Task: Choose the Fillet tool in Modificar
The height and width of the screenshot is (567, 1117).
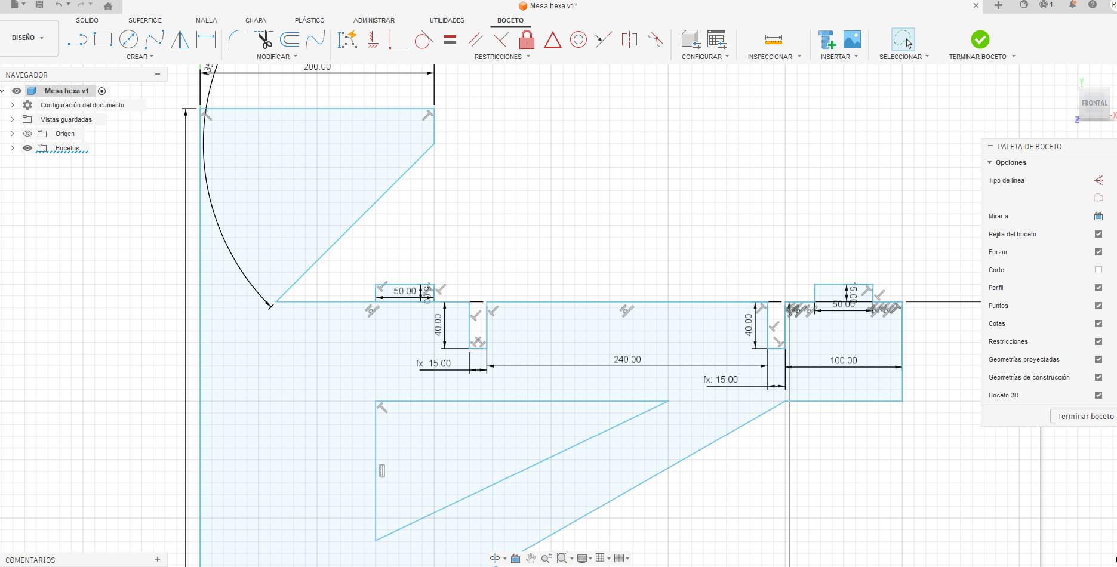Action: point(238,40)
